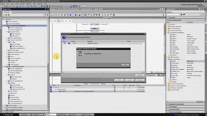Viewport: 207px width, 116px height.
Task: Click the Download to device icon
Action: [42, 6]
